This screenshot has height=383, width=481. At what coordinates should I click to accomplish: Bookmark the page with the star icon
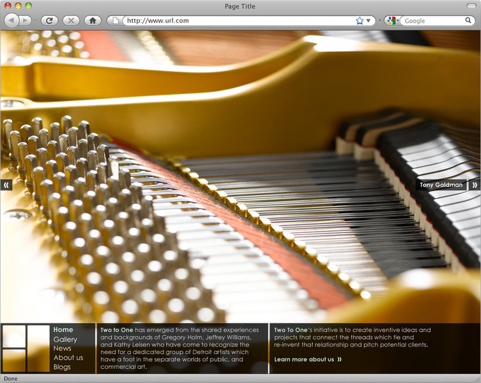click(360, 21)
